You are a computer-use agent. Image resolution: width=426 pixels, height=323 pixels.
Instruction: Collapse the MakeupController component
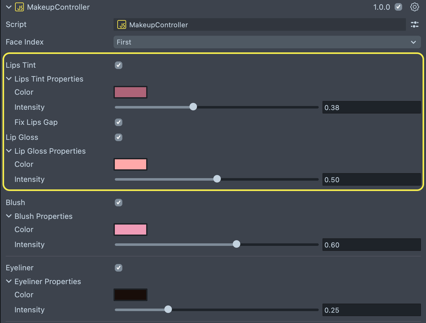coord(9,7)
